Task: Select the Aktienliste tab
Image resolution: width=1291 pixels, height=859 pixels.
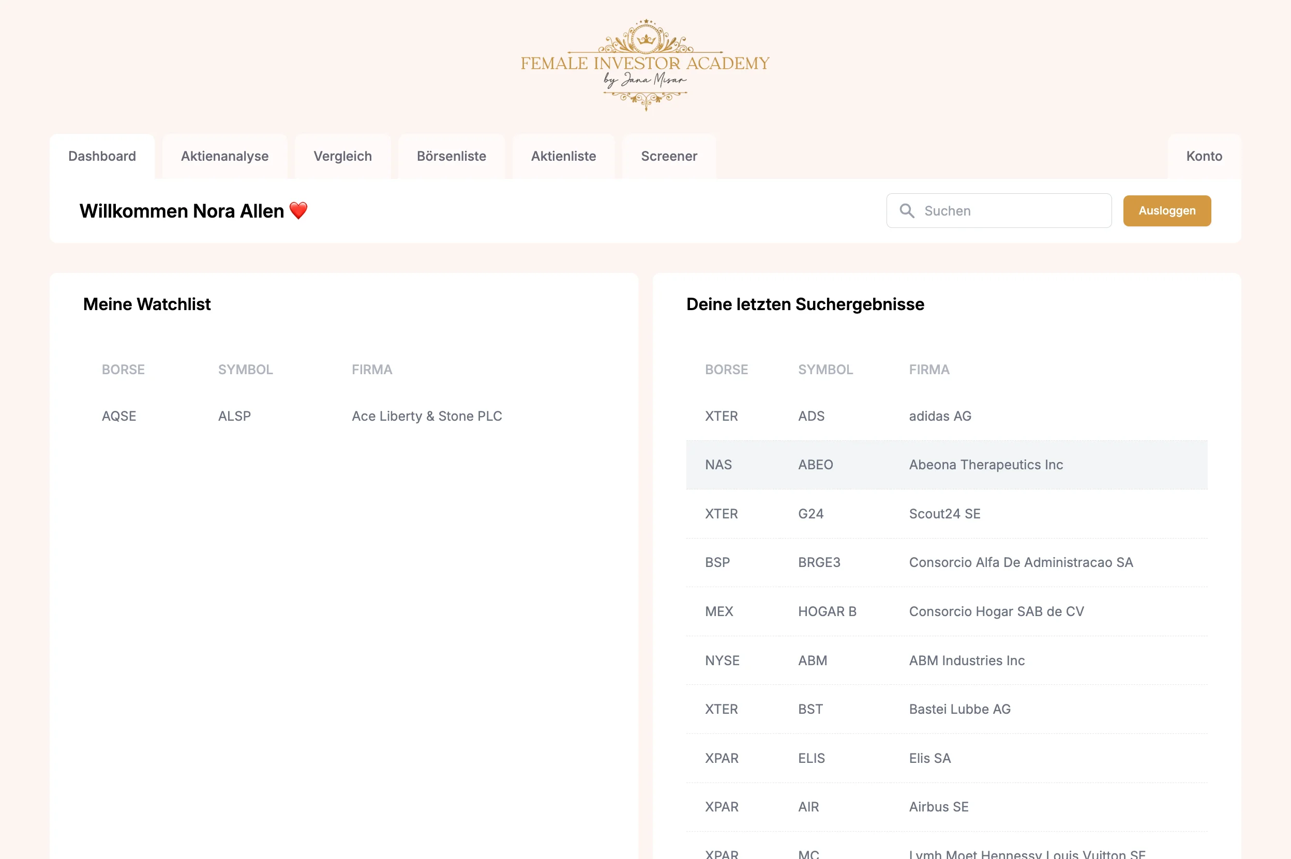Action: click(x=564, y=157)
